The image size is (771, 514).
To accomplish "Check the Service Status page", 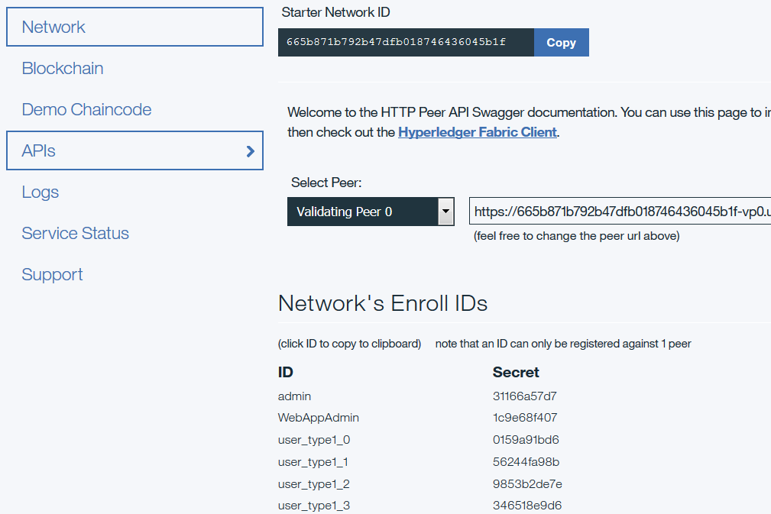I will pyautogui.click(x=75, y=233).
